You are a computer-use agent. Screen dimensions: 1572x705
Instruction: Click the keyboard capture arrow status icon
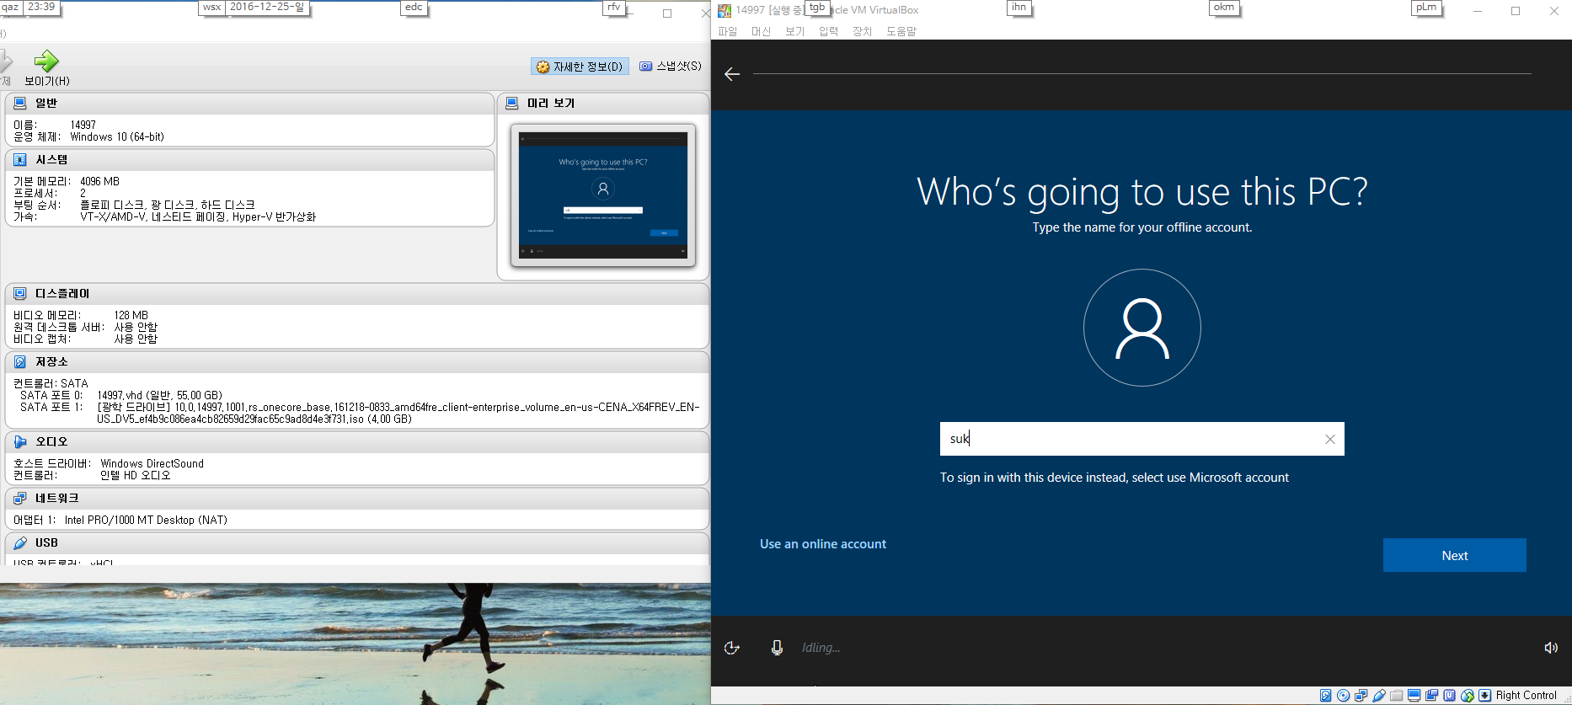[x=1484, y=695]
